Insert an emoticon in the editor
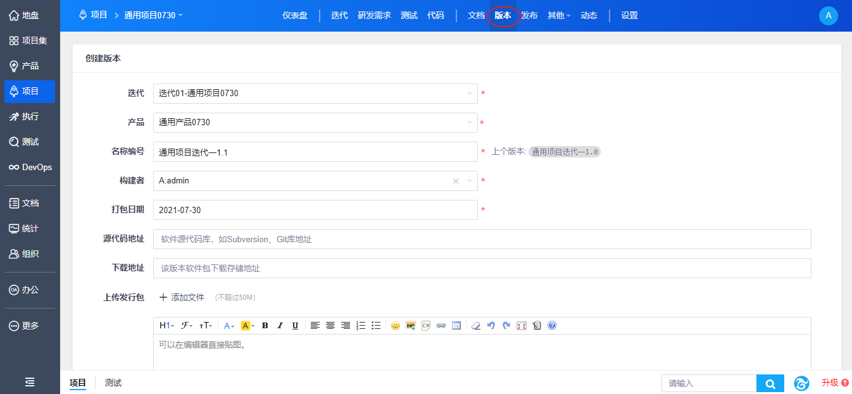The width and height of the screenshot is (852, 394). point(396,326)
